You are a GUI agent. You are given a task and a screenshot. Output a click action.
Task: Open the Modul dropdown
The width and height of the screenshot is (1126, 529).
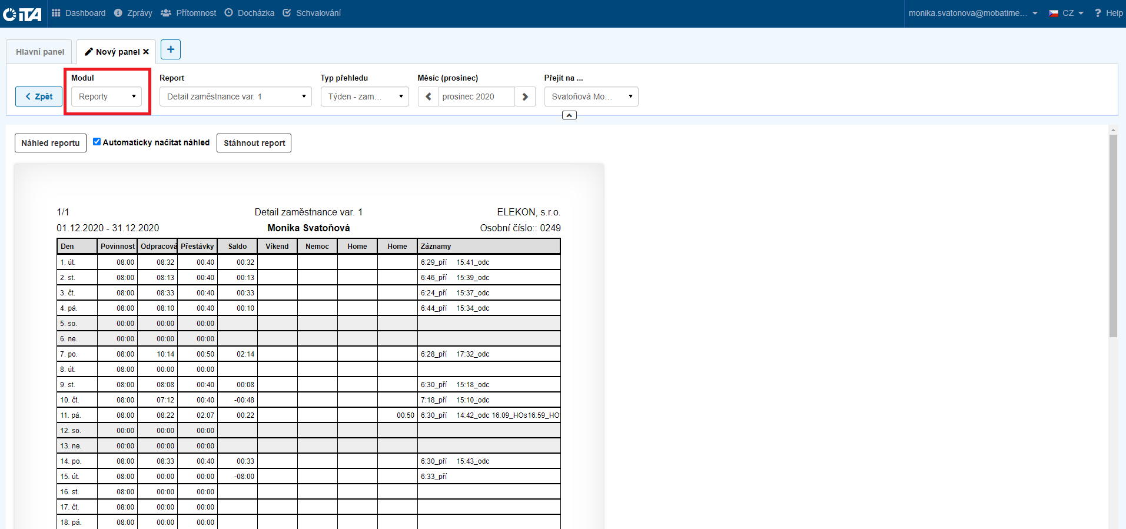(x=107, y=97)
